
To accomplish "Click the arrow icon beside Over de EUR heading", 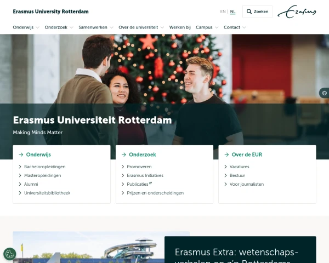I will click(226, 155).
